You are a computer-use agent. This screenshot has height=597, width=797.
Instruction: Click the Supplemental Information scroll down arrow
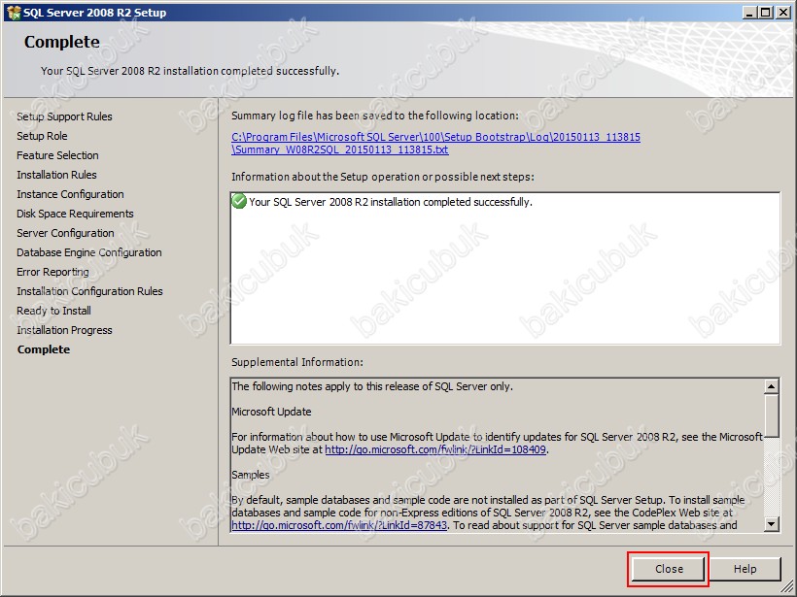pos(772,524)
